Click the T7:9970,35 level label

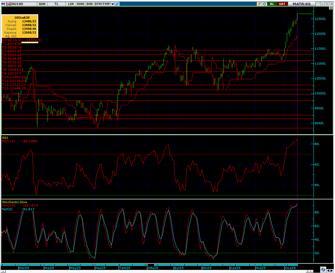(12, 66)
